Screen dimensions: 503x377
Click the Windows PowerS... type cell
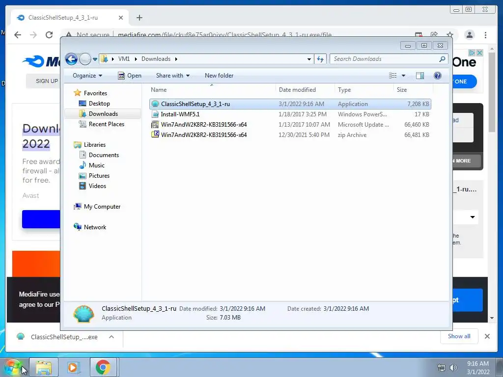click(362, 114)
